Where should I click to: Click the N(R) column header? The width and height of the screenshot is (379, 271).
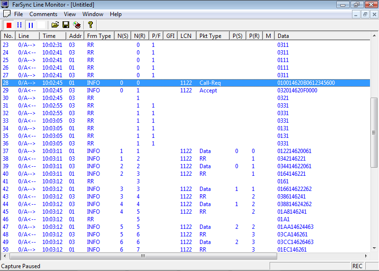(x=140, y=36)
